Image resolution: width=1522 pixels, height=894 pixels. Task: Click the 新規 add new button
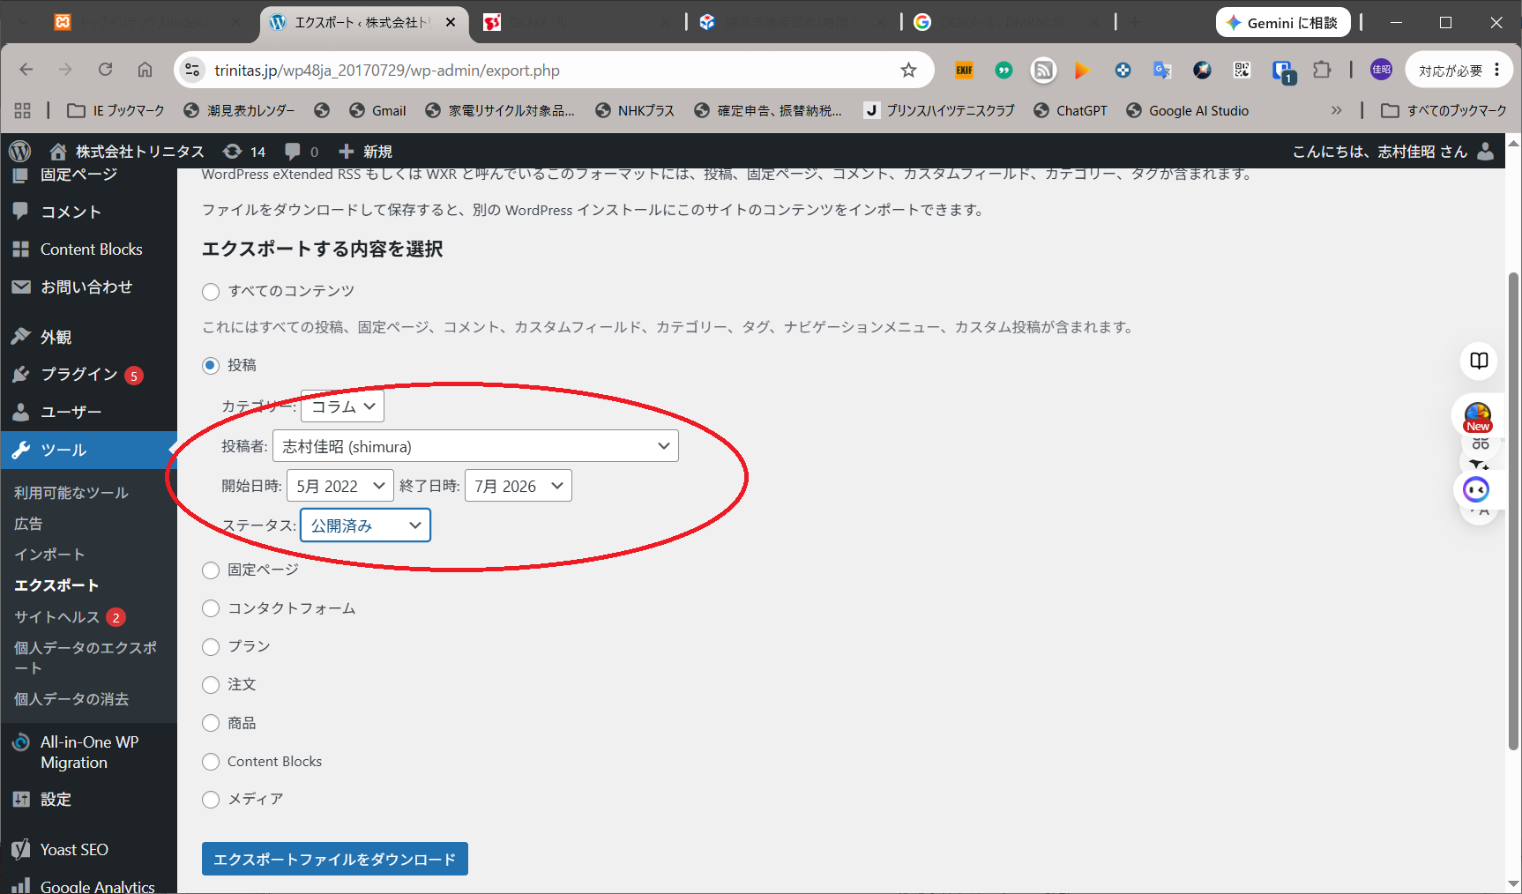(366, 152)
